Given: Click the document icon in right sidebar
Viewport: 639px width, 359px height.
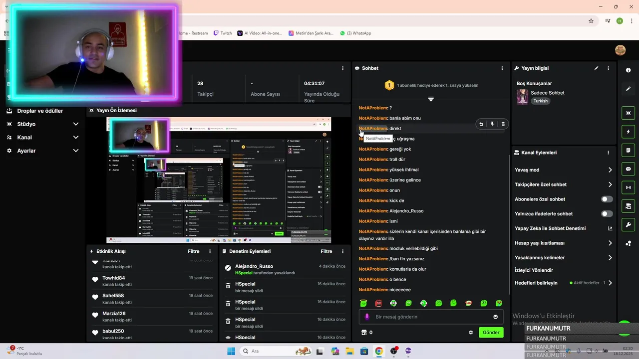Looking at the screenshot, I should 628,150.
